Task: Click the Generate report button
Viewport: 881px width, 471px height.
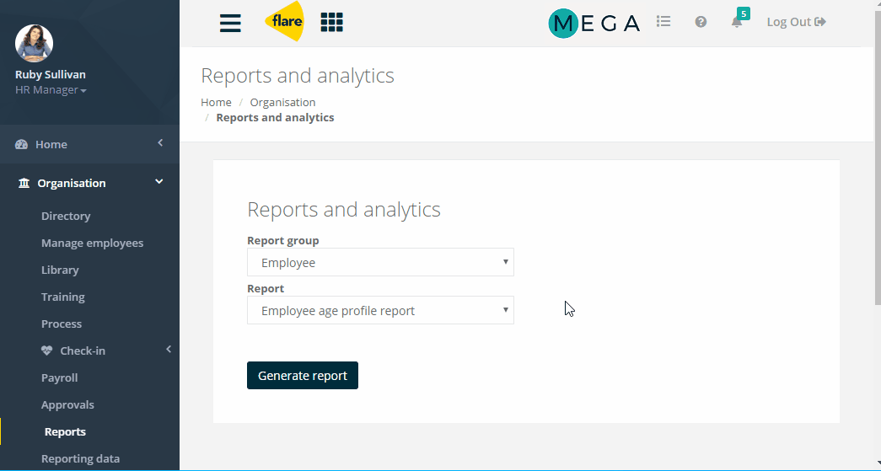Action: (303, 376)
